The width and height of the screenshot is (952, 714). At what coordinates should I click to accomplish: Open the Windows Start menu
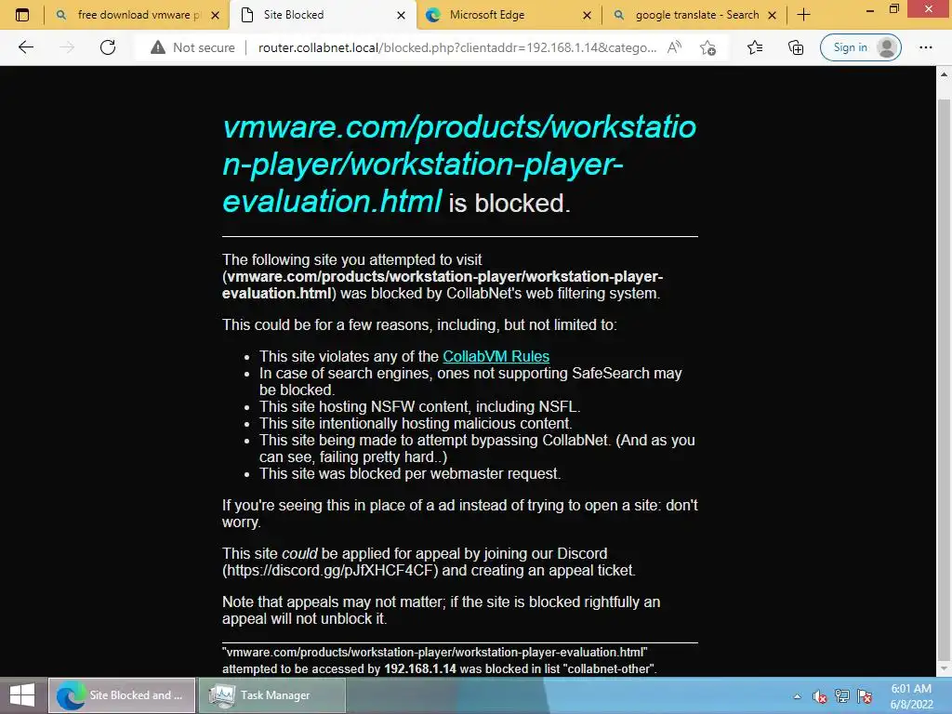(22, 695)
